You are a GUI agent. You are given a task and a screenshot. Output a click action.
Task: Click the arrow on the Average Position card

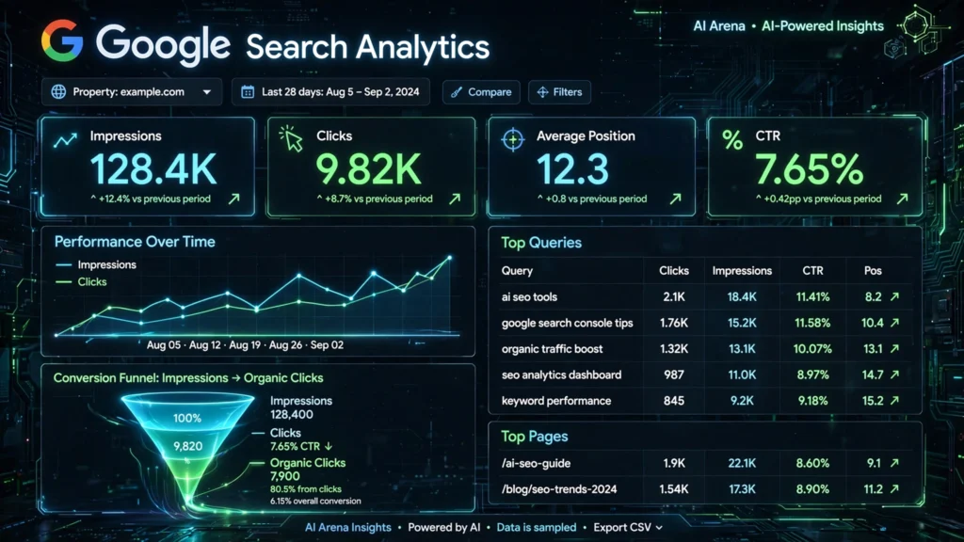click(x=676, y=199)
